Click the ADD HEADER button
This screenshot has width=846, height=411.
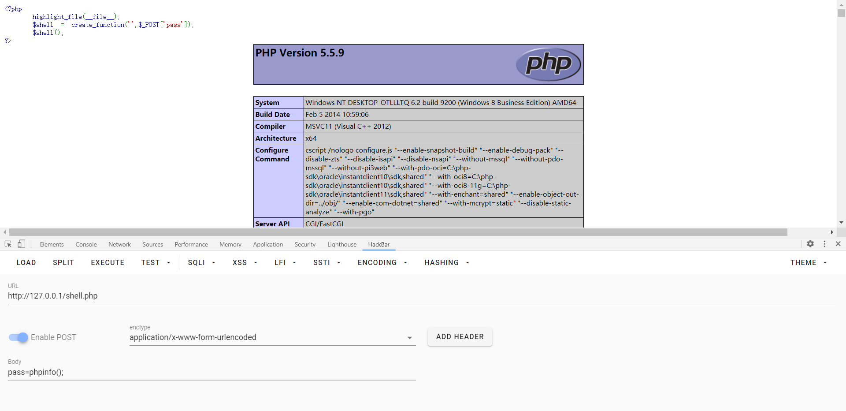pyautogui.click(x=460, y=337)
